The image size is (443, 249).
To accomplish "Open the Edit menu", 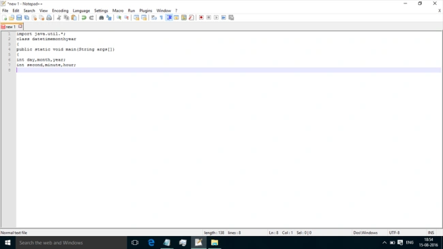I will tap(16, 10).
